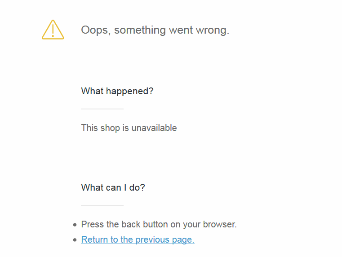Click the word "the" after "Press"
Viewport: 342px width, 257px height.
click(x=112, y=224)
